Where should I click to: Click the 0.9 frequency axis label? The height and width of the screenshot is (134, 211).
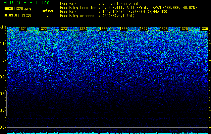coord(3,77)
